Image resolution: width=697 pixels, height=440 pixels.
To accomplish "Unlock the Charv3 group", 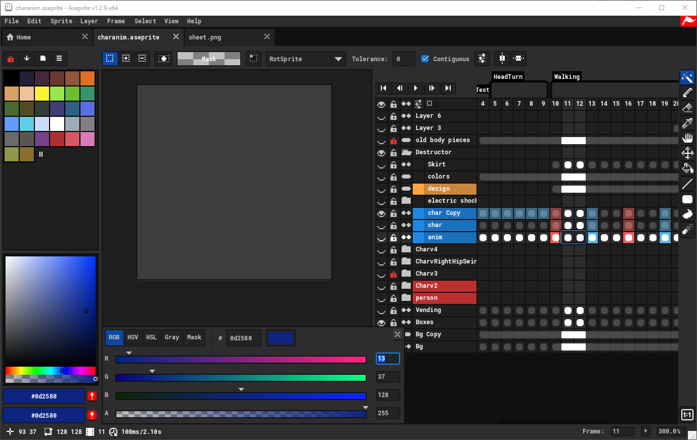I will click(x=394, y=274).
